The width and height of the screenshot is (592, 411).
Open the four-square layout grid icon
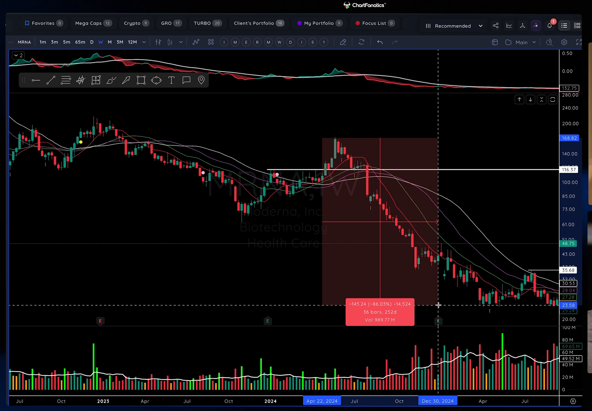click(x=211, y=42)
